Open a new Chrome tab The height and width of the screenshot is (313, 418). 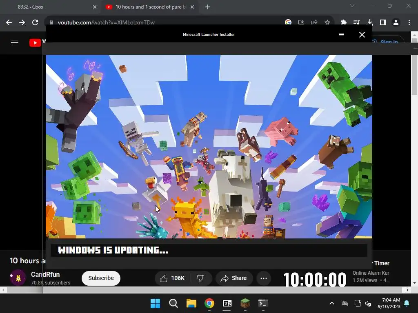pos(208,7)
